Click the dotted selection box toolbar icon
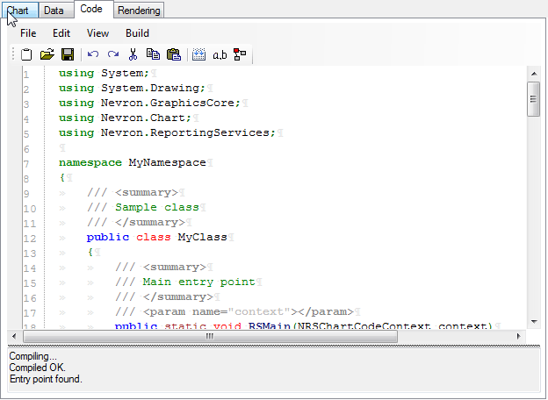 pyautogui.click(x=199, y=54)
